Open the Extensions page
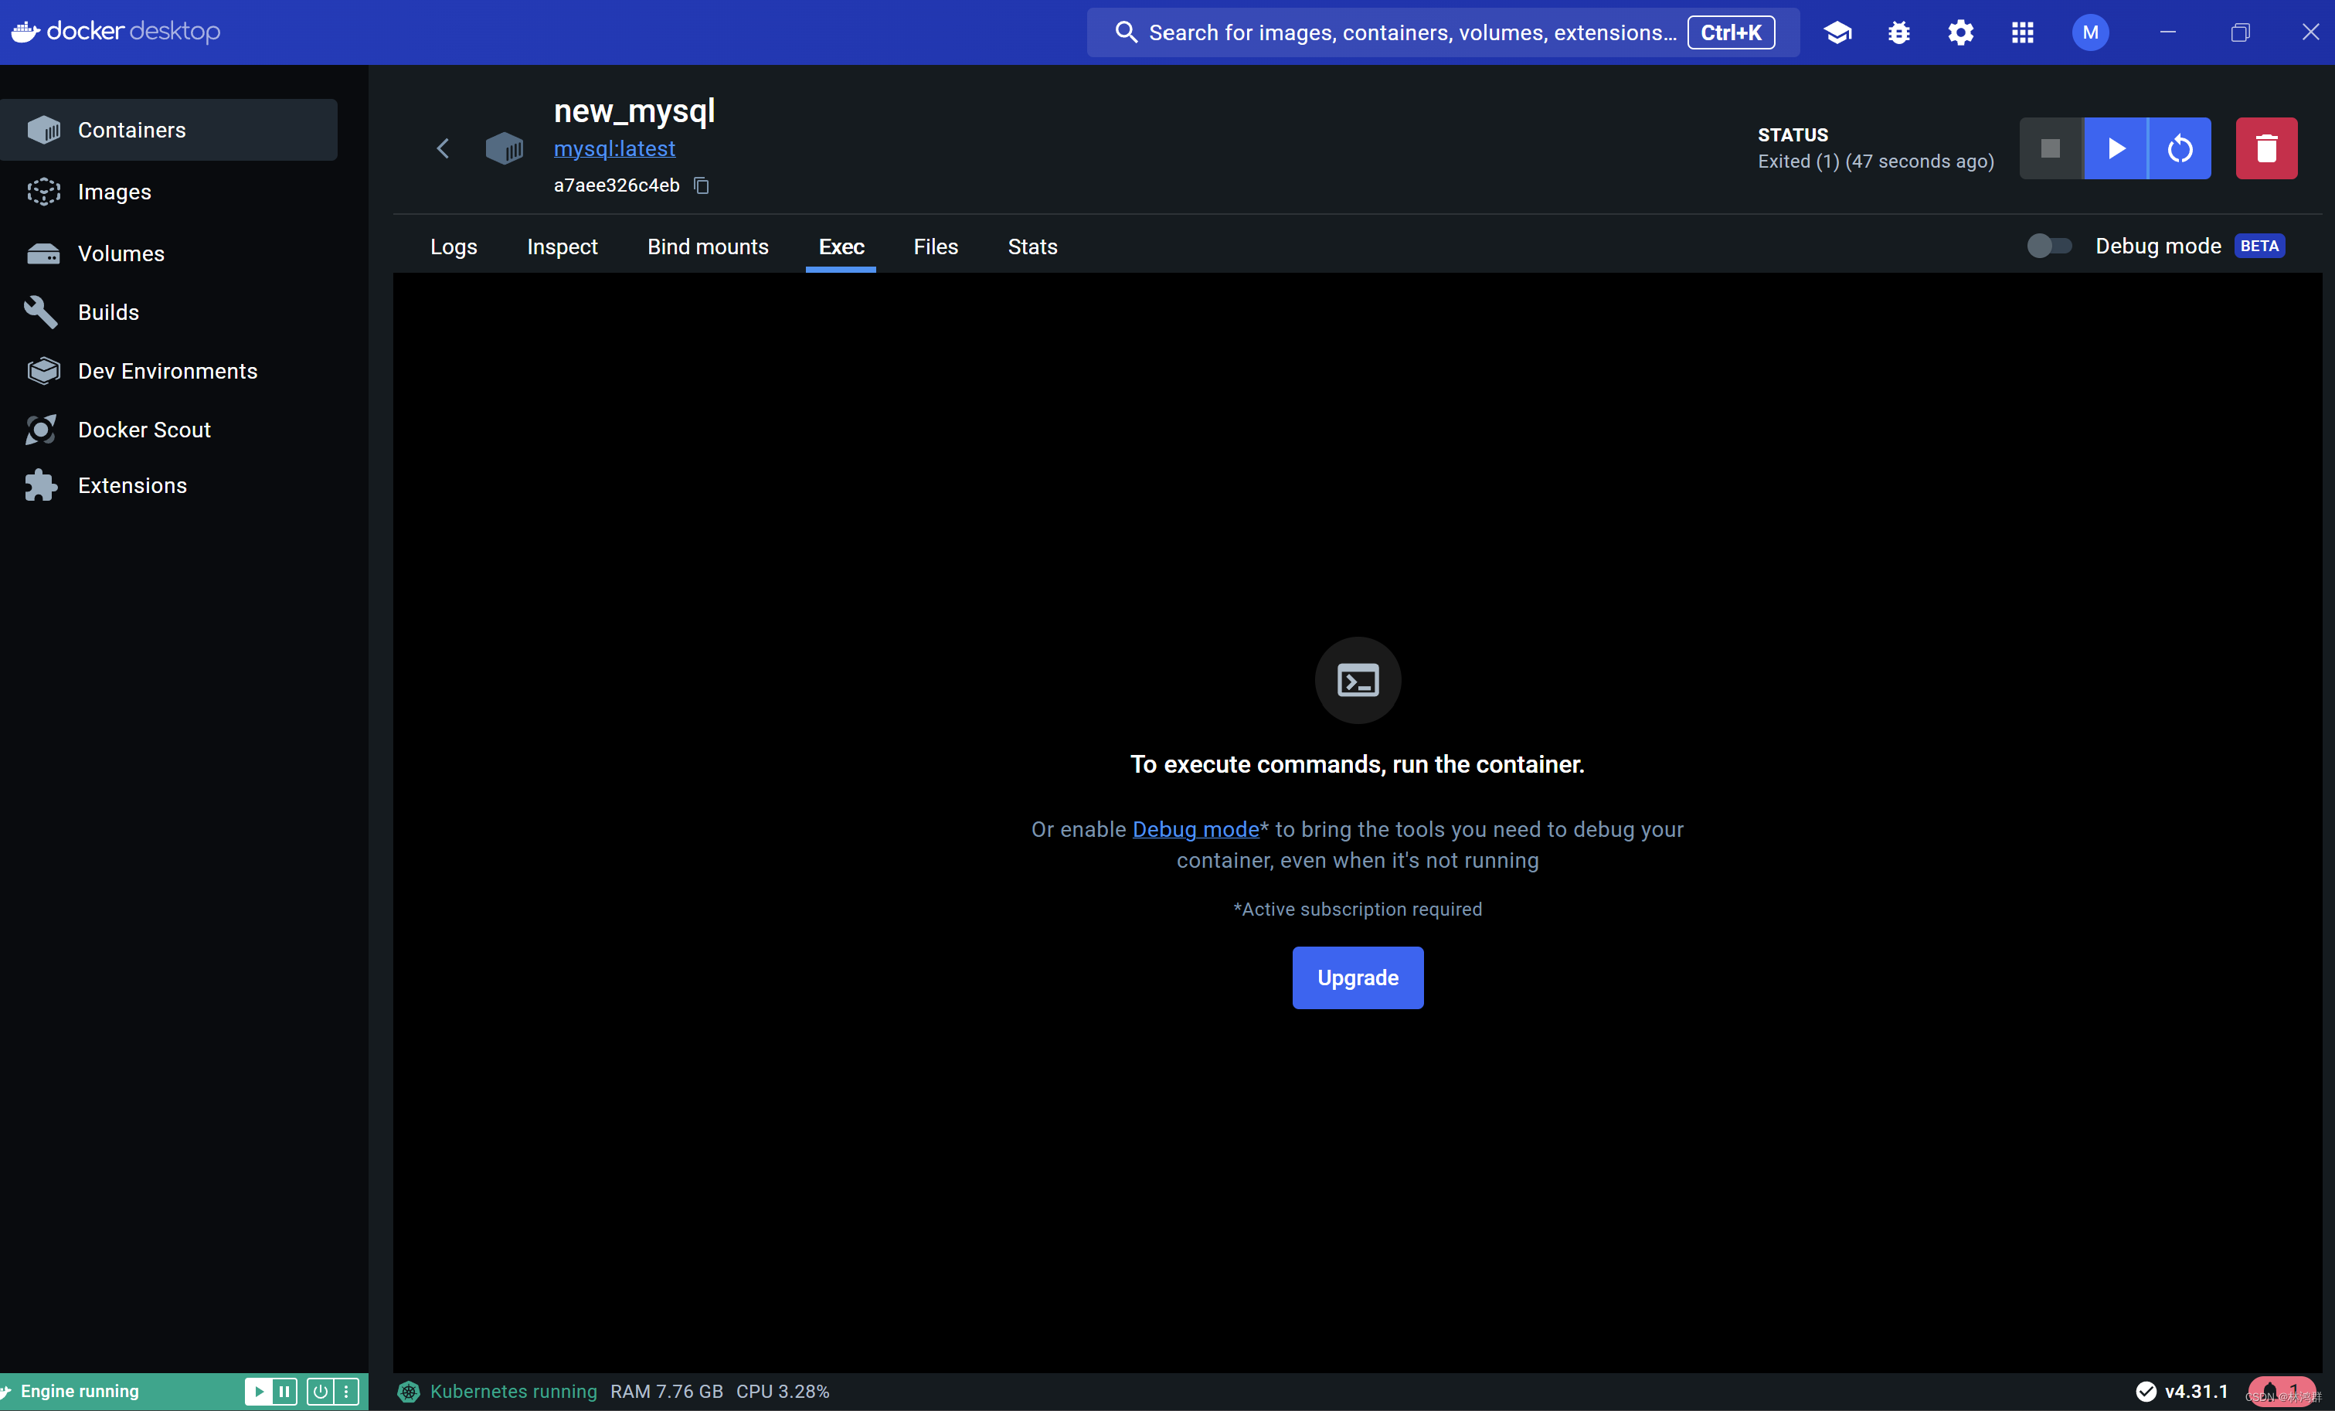 pos(168,485)
